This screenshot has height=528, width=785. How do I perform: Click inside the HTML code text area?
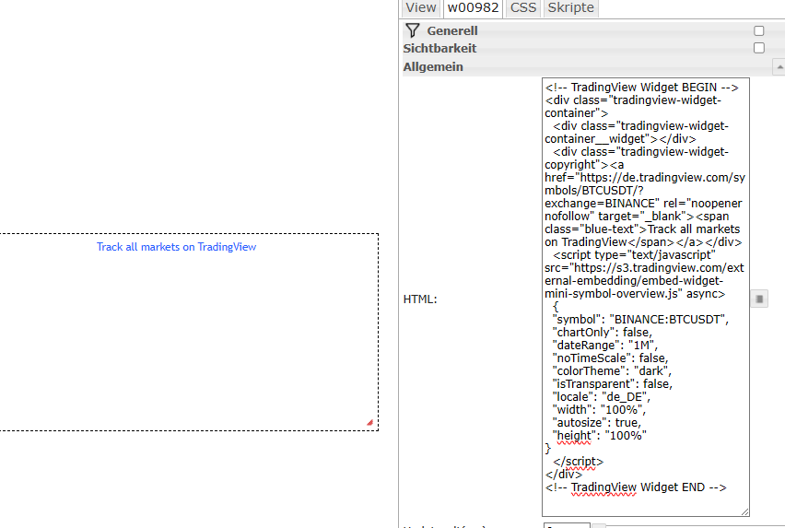coord(645,297)
